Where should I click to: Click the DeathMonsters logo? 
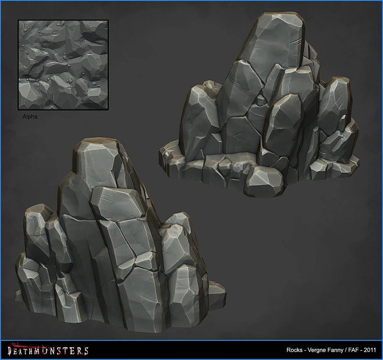tap(47, 350)
